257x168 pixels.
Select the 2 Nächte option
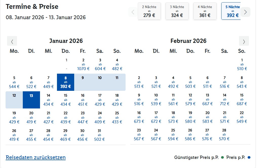149,11
